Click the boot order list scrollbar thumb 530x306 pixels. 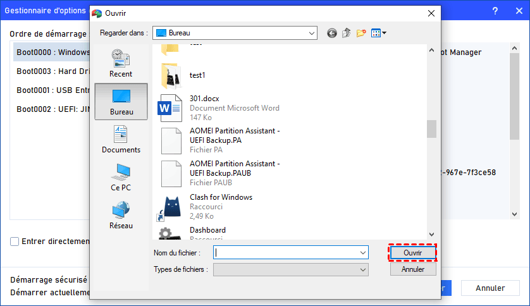[514, 97]
